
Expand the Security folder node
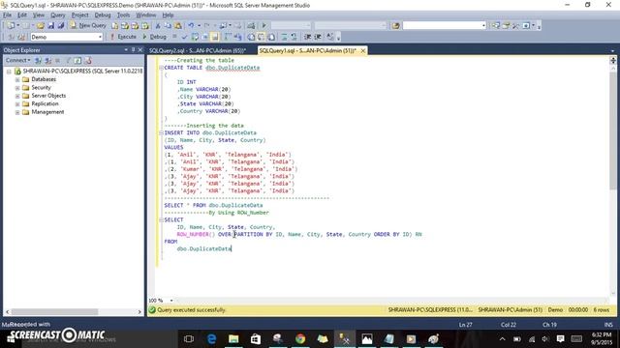click(17, 88)
